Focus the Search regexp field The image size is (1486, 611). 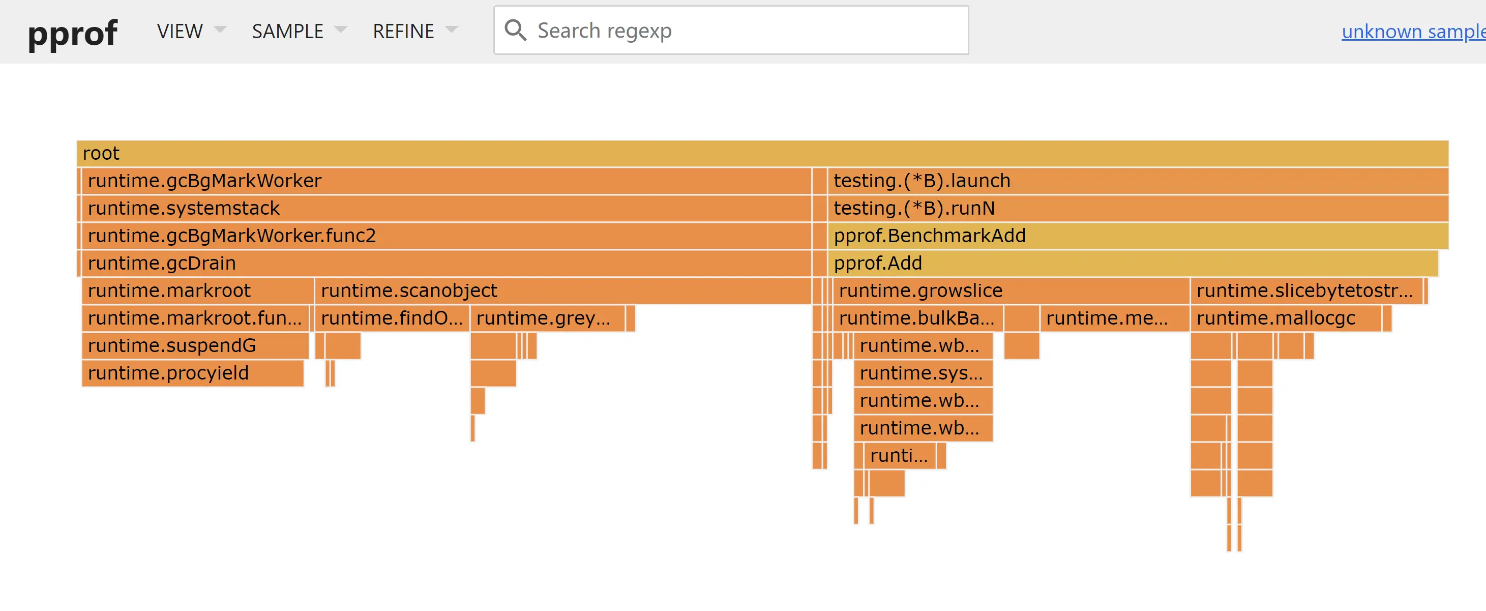(x=744, y=31)
